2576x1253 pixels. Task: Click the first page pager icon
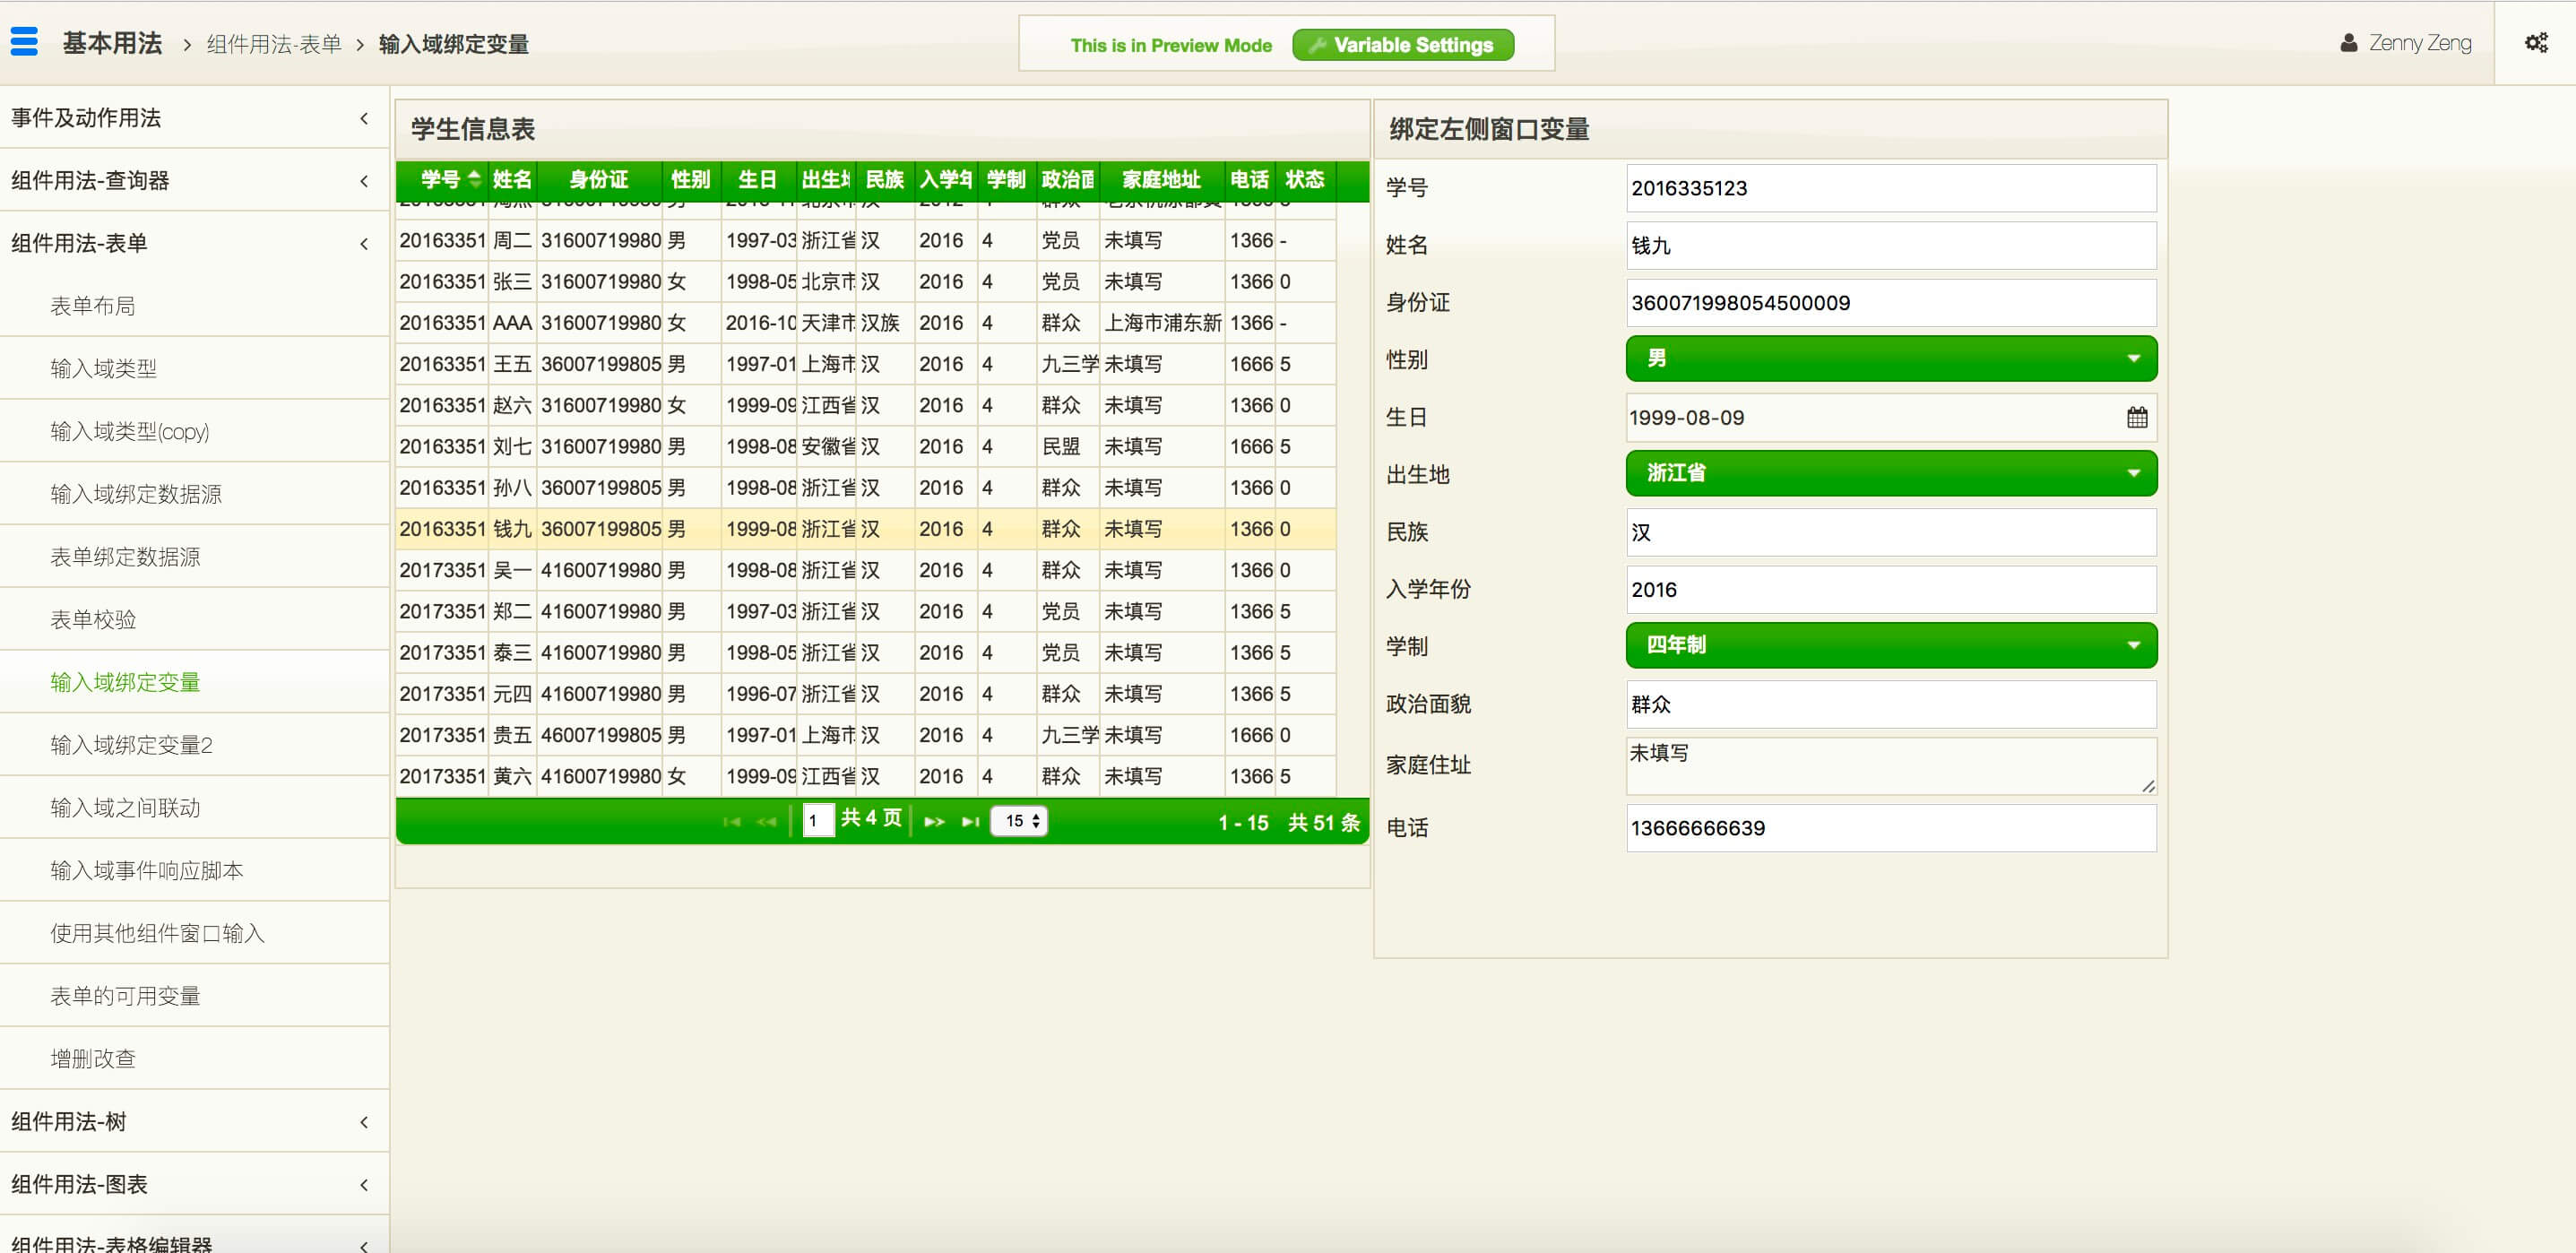731,821
